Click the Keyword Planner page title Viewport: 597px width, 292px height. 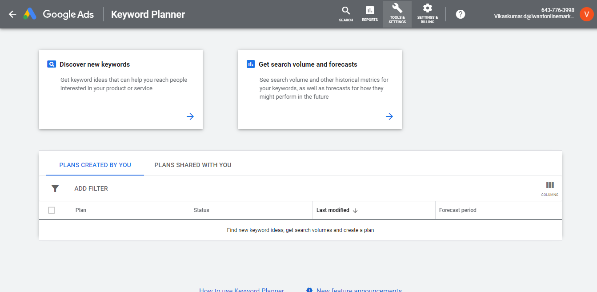[148, 14]
